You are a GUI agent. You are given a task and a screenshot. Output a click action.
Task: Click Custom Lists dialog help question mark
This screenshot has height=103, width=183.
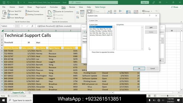(149, 16)
